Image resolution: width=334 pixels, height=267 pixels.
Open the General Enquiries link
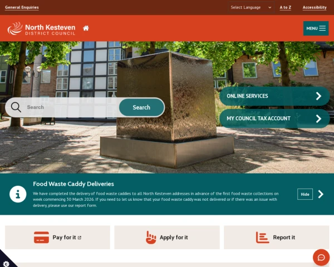tap(22, 7)
